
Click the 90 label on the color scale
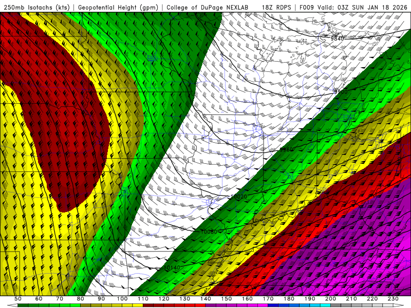[101, 299]
